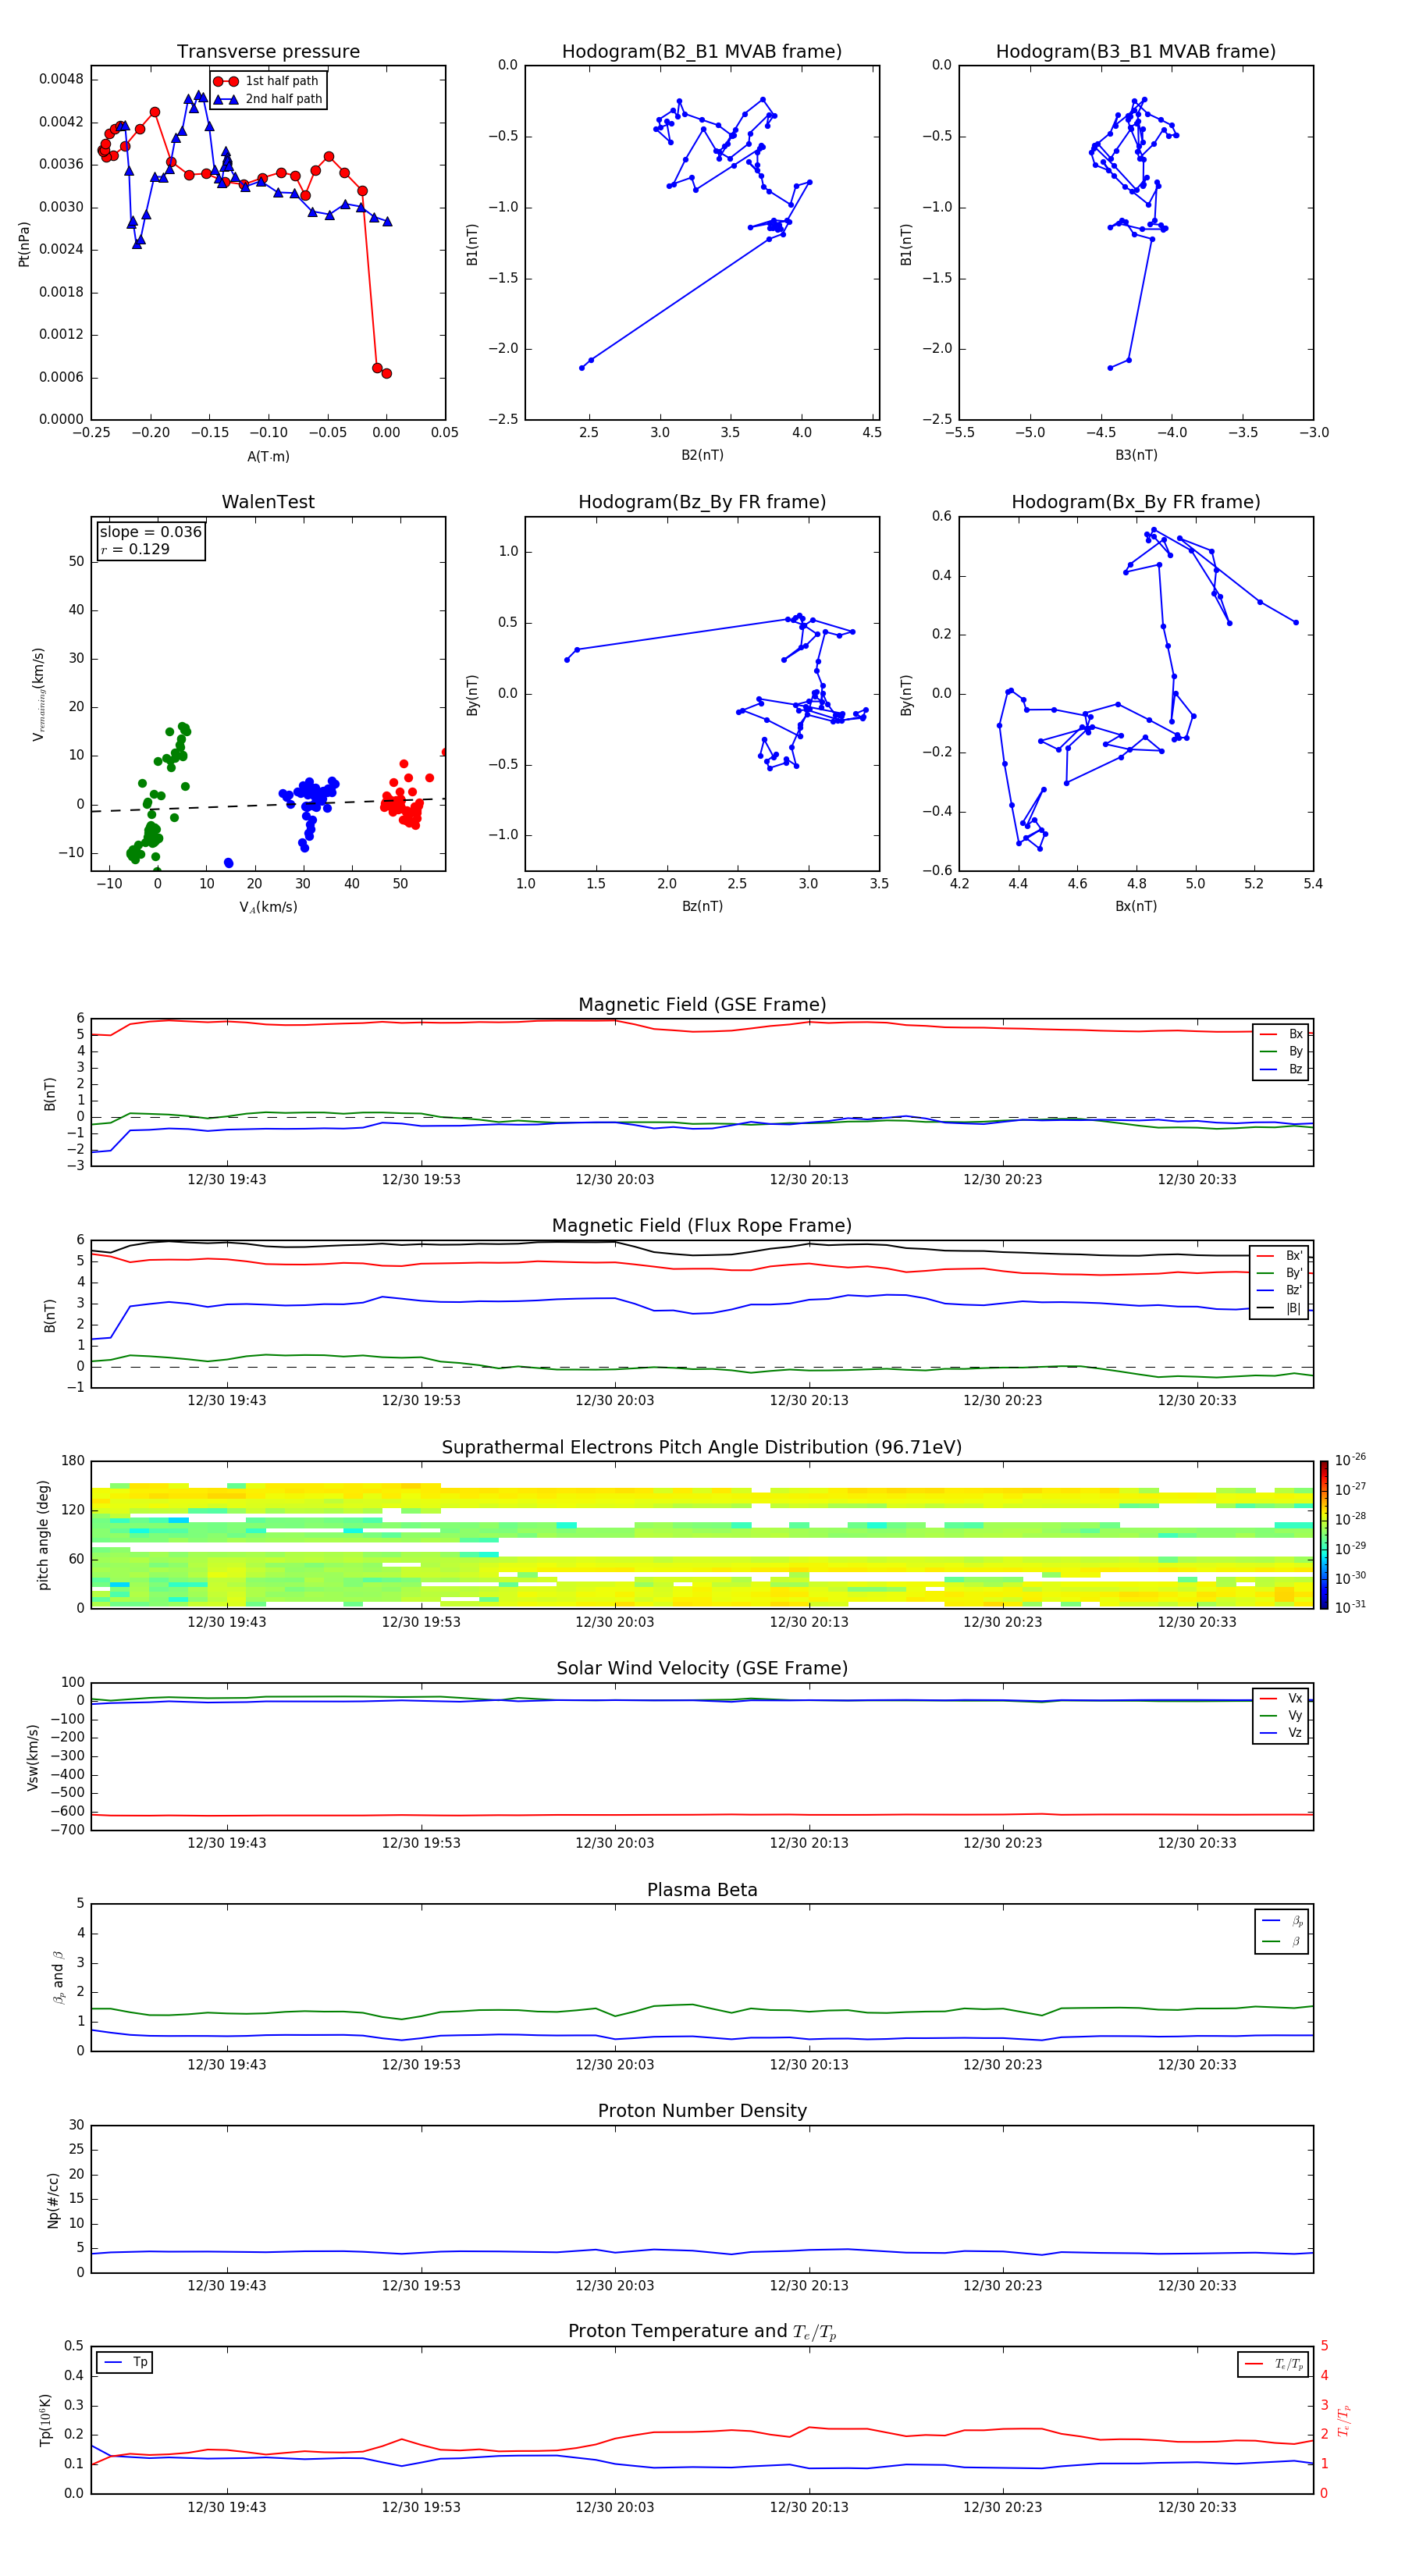Click the 'Hodogram(B3_B1 MVAB frame)' title
This screenshot has width=1405, height=2576.
coord(1136,51)
